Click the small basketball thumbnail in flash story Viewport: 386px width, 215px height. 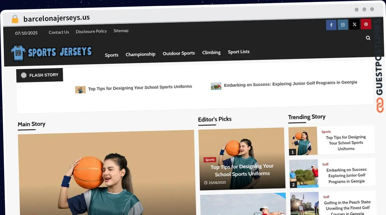(x=80, y=90)
